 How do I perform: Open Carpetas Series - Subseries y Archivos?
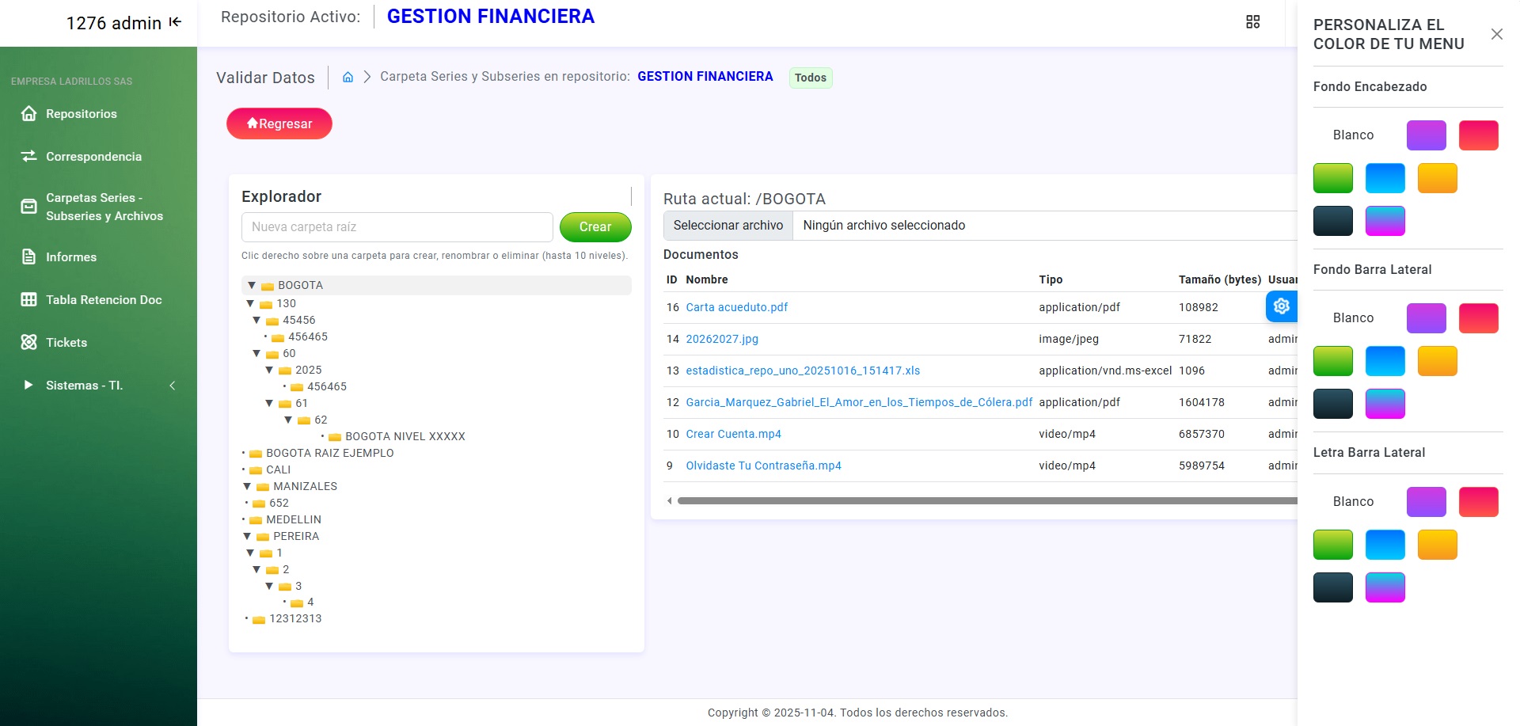pyautogui.click(x=104, y=207)
